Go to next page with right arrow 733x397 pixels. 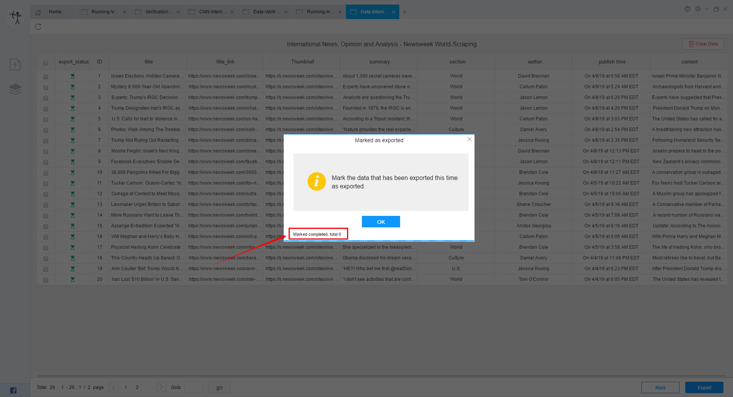click(161, 387)
